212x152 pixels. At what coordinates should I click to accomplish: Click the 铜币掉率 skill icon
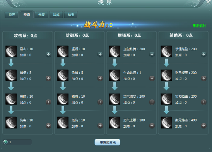(x=166, y=75)
